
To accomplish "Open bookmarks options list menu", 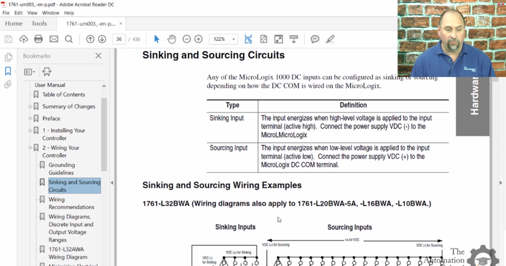I will [29, 72].
